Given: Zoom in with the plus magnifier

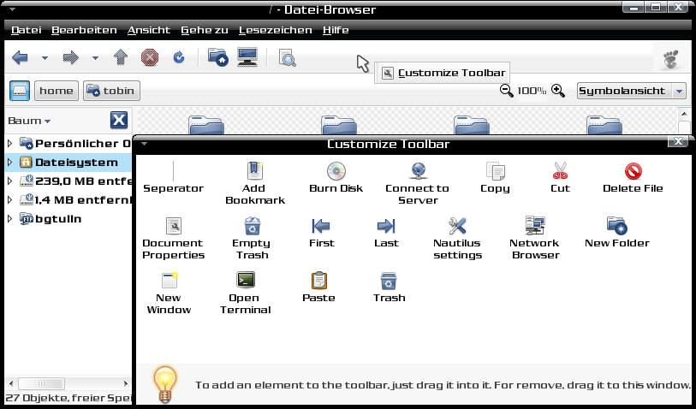Looking at the screenshot, I should point(558,91).
